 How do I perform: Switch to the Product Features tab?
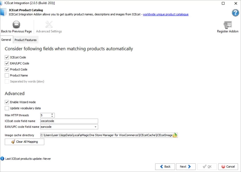click(25, 39)
